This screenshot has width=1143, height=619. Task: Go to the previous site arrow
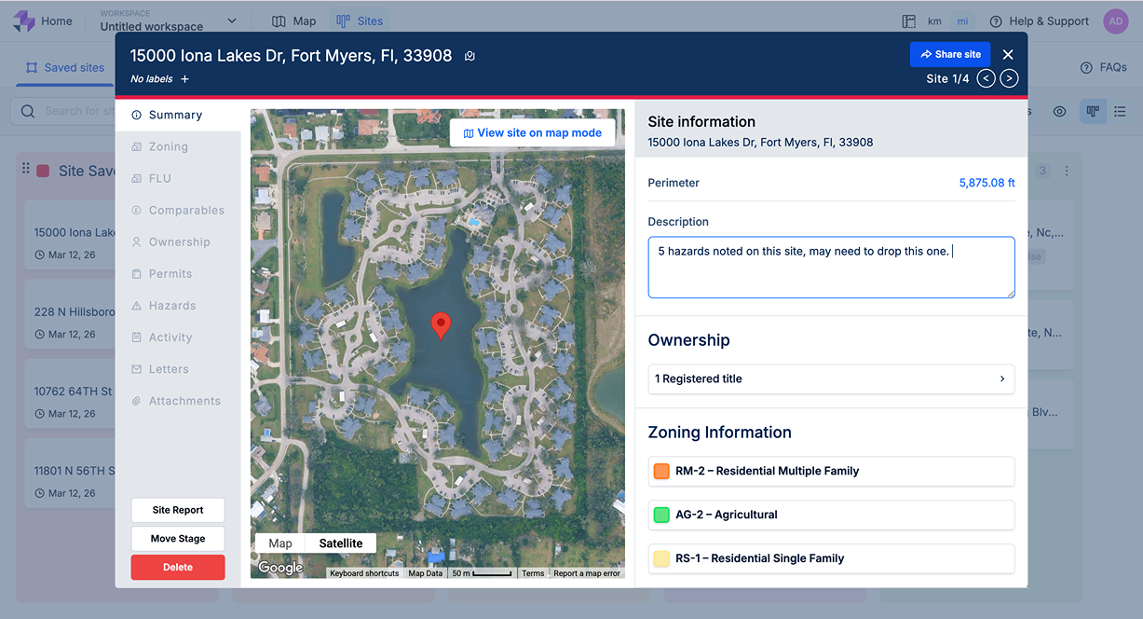[x=986, y=79]
